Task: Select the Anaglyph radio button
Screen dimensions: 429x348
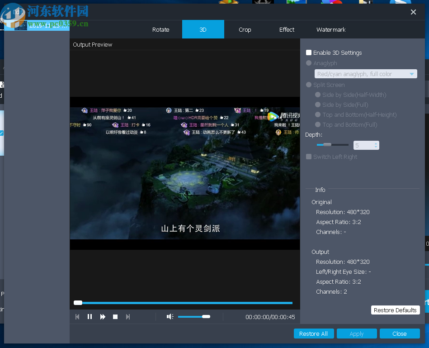Action: (309, 63)
